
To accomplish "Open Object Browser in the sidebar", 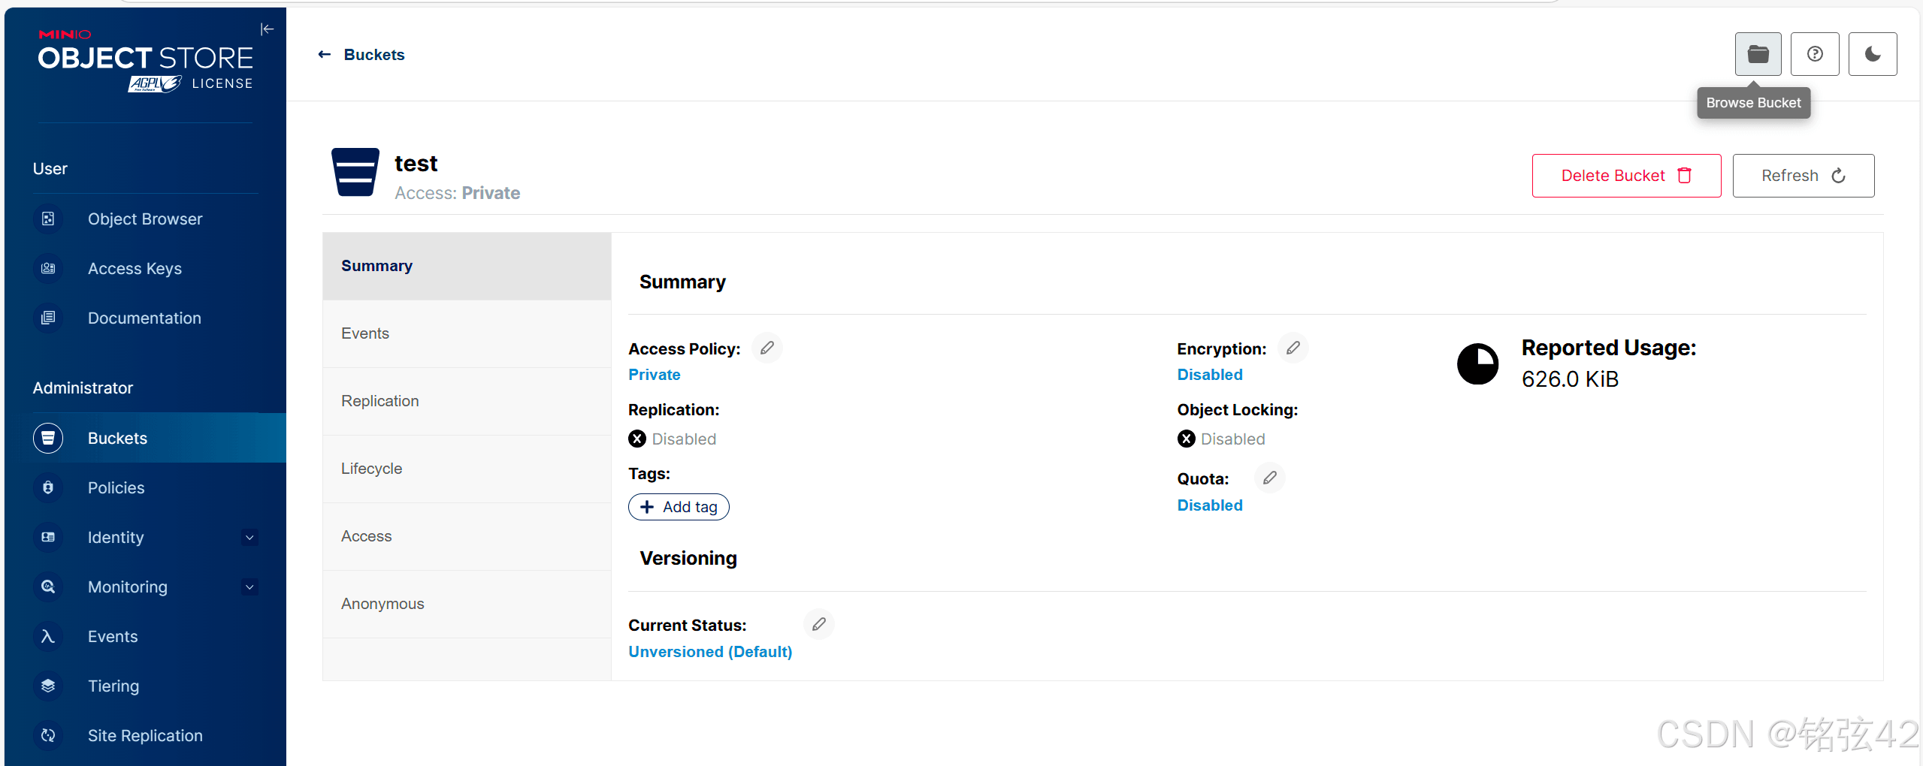I will tap(145, 219).
